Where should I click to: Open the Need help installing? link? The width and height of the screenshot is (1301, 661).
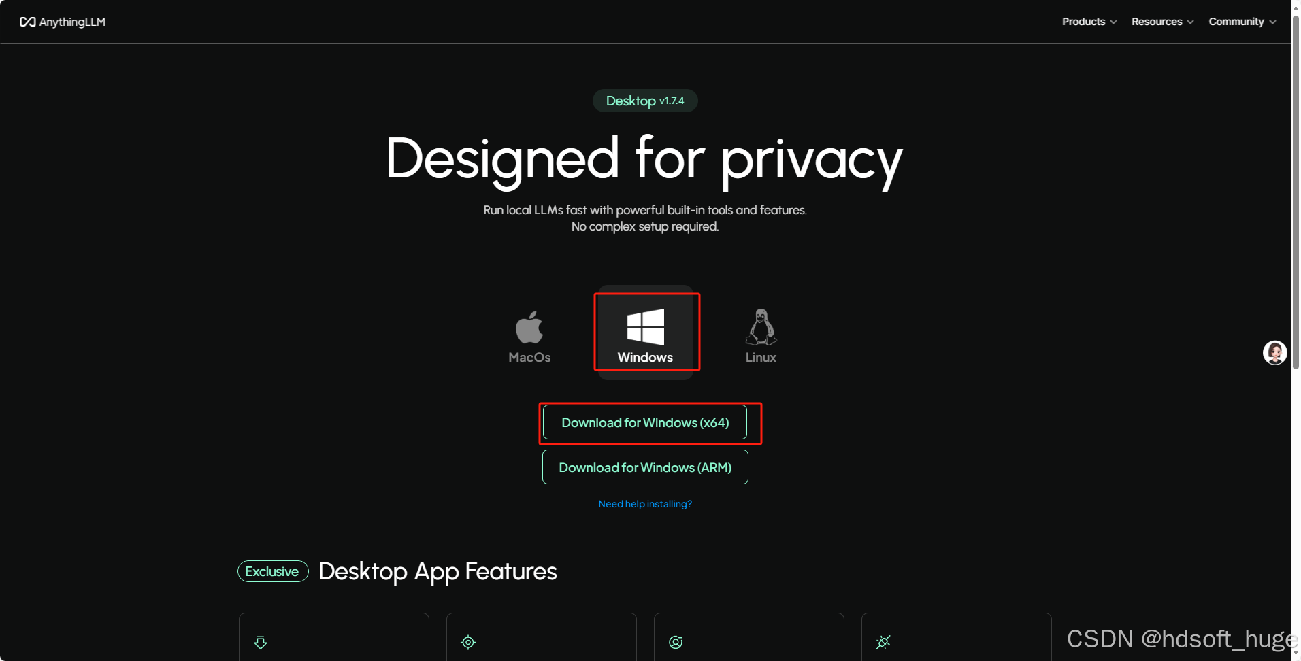645,504
